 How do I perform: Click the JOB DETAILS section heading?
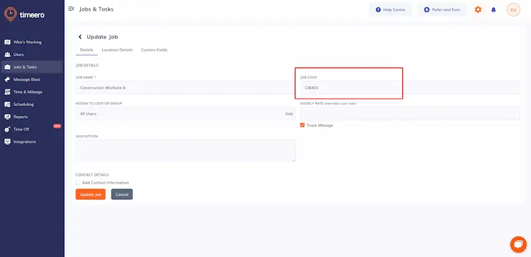tap(87, 66)
